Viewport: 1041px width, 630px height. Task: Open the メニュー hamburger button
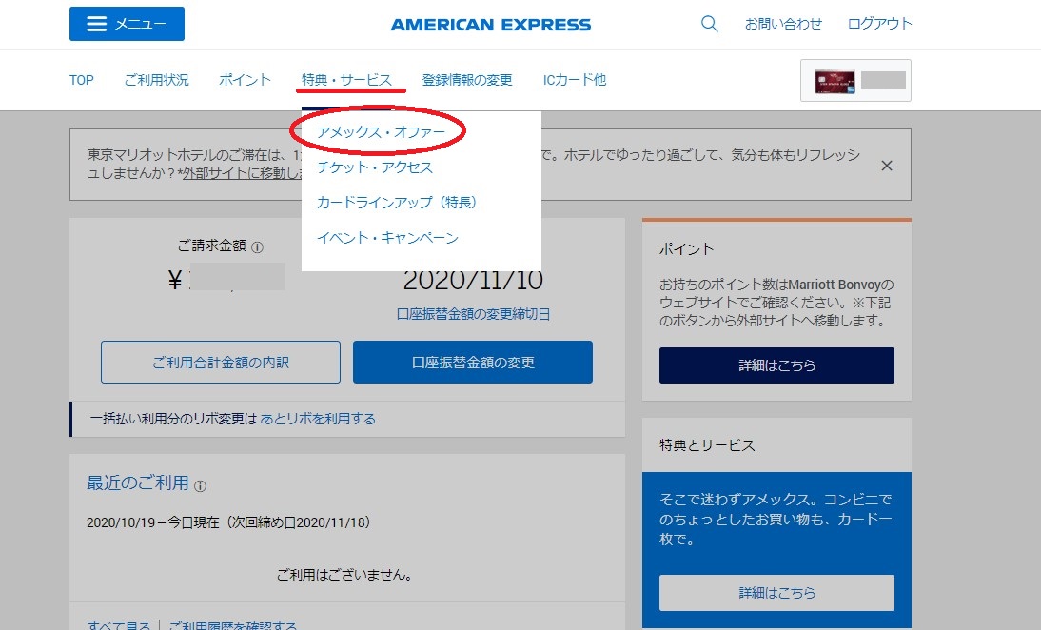pyautogui.click(x=127, y=24)
